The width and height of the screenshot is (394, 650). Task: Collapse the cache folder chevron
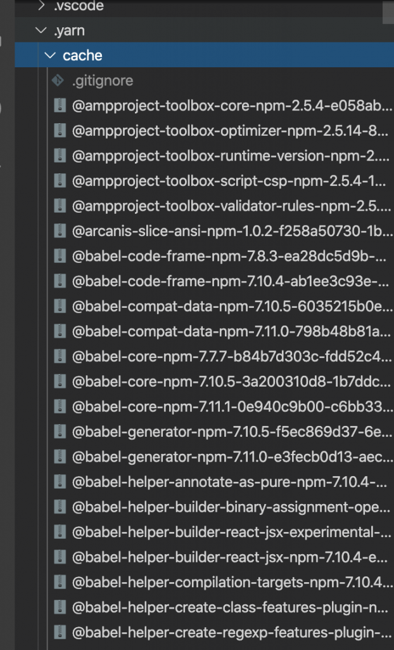(50, 55)
